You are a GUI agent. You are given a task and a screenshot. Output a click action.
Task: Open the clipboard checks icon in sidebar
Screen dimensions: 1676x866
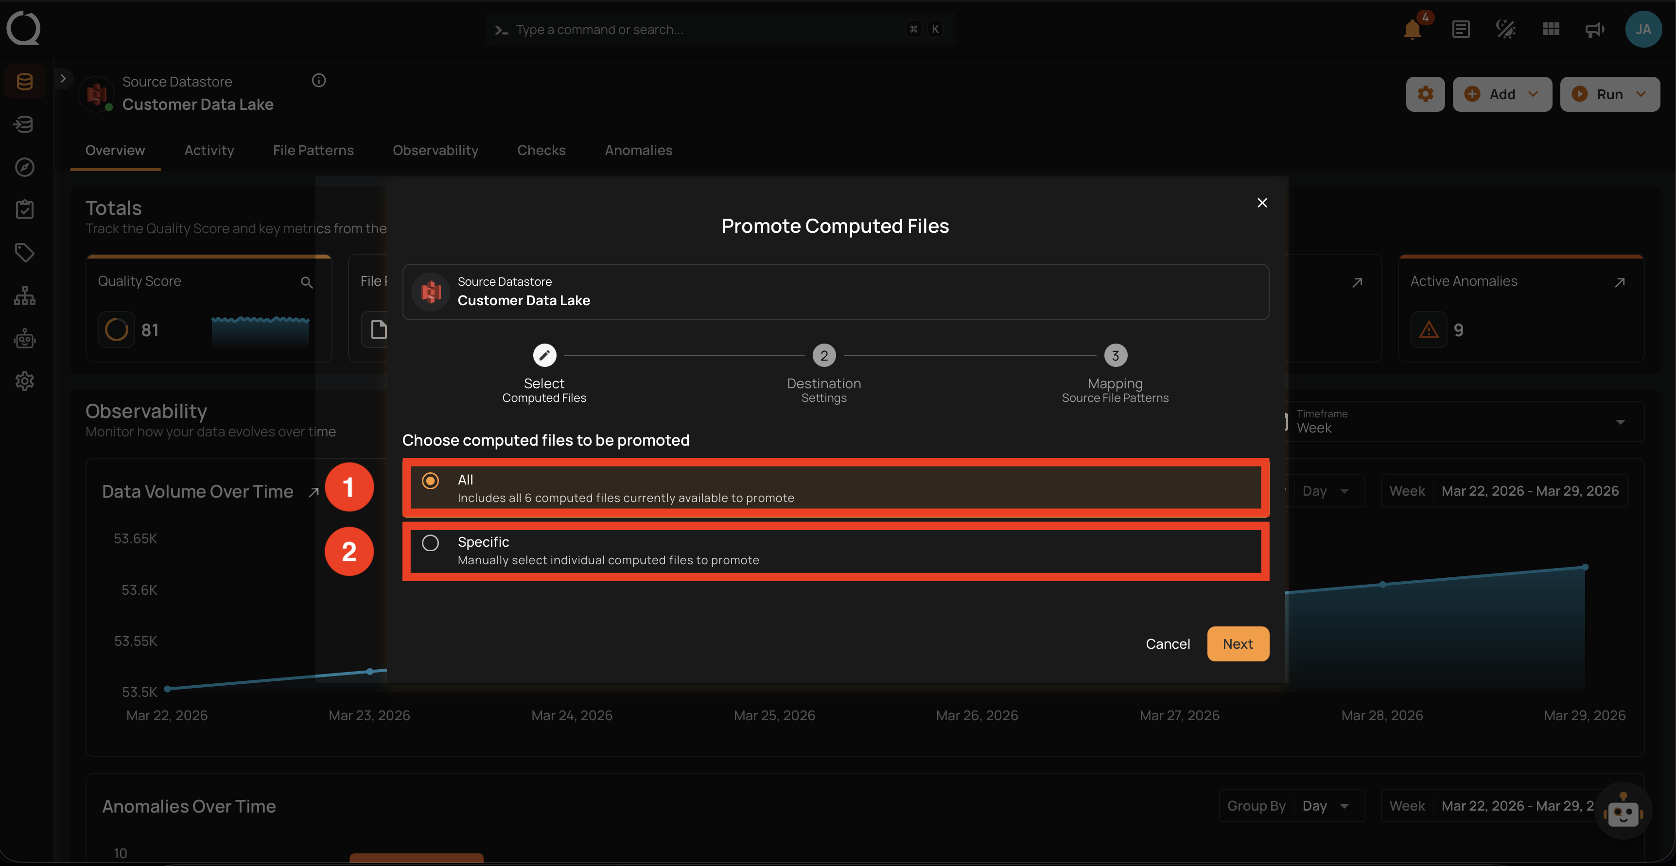point(25,209)
